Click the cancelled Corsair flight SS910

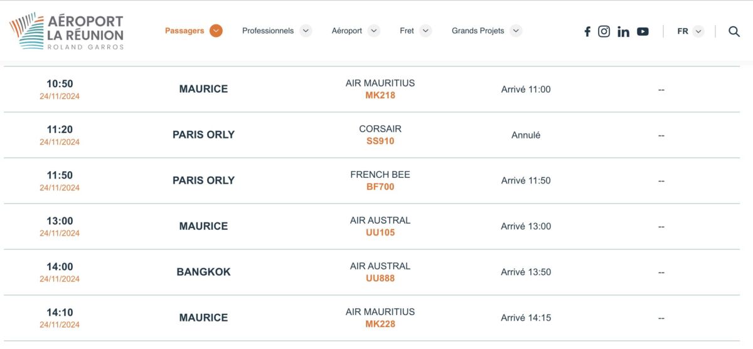(380, 142)
